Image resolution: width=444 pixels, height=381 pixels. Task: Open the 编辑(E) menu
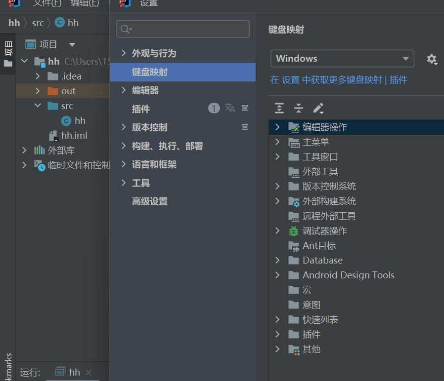85,3
